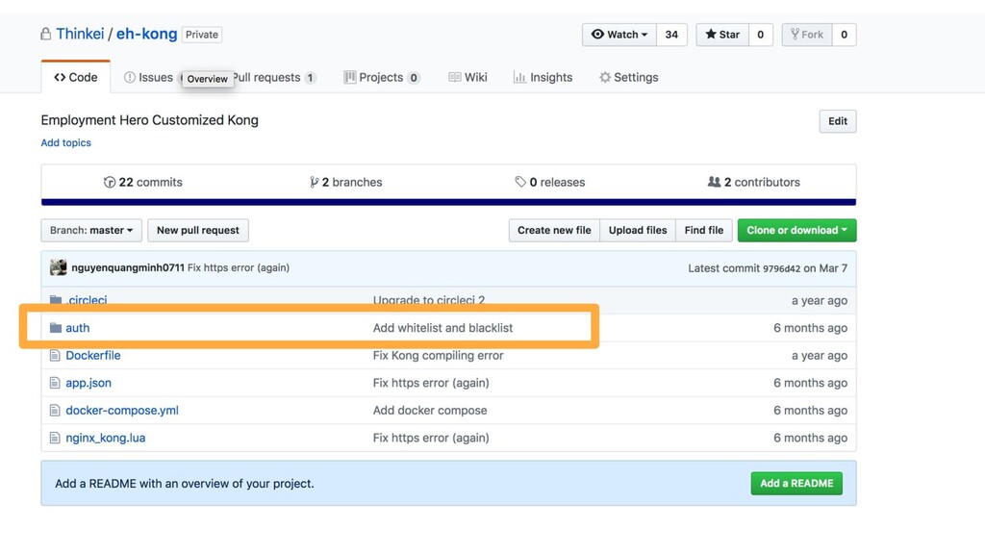This screenshot has height=554, width=985.
Task: Click Add topics link
Action: (66, 142)
